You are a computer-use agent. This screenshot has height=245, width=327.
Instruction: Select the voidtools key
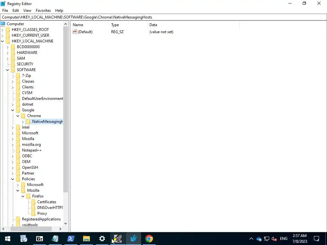tap(30, 225)
